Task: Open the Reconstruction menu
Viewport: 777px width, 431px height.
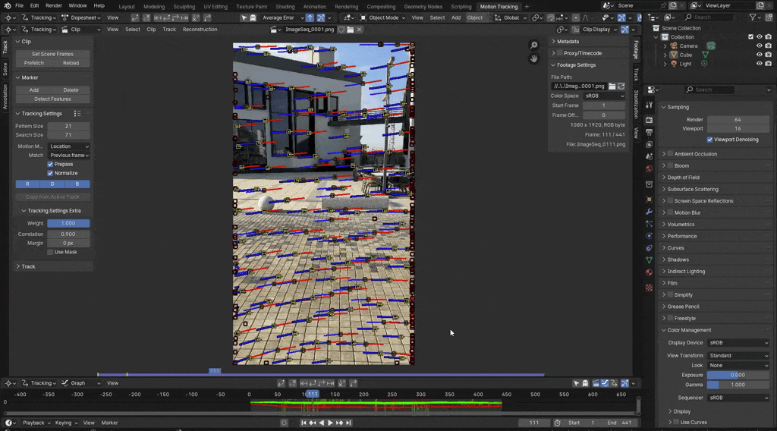Action: pyautogui.click(x=200, y=30)
